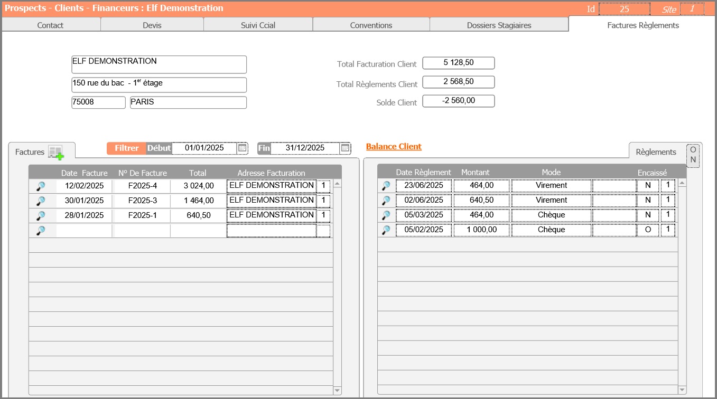View the 1 000,00 Chèque payment via its magnifier

coord(386,230)
